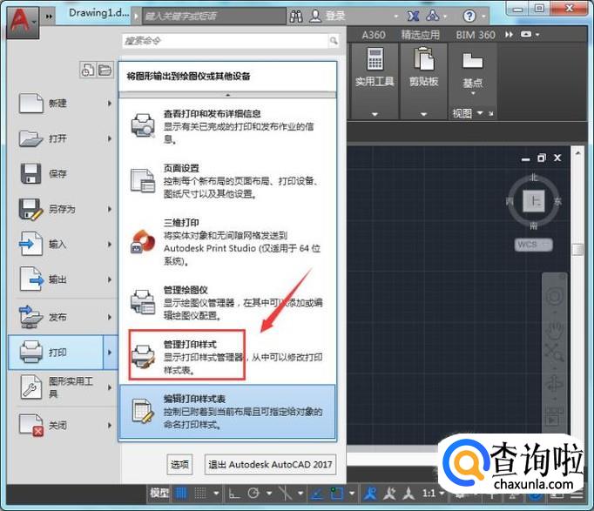Open the Help question mark icon

click(469, 16)
